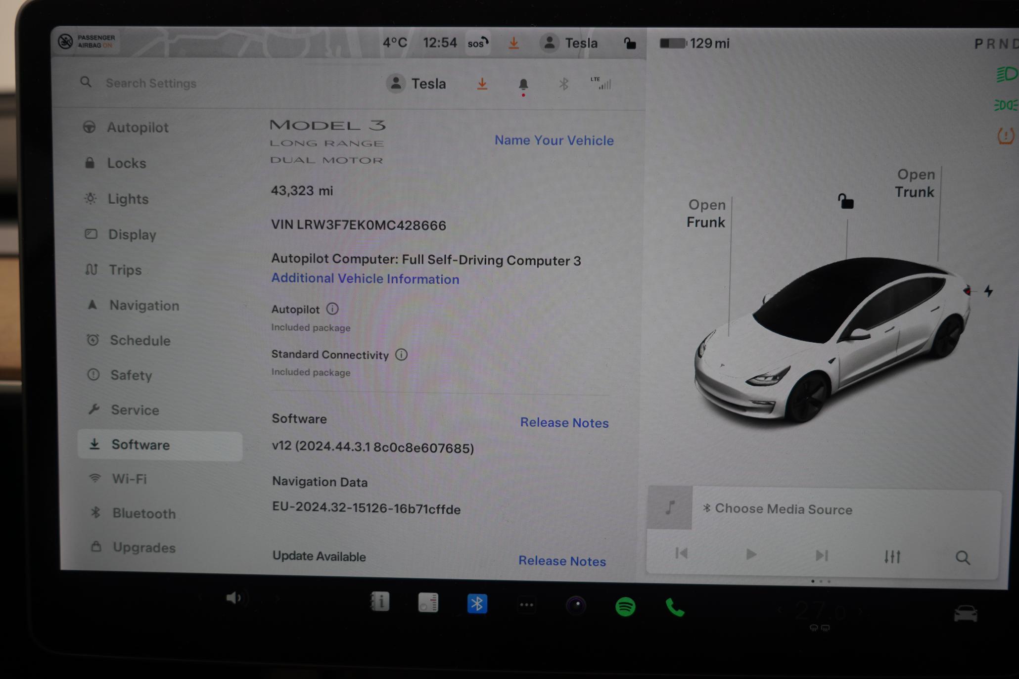The width and height of the screenshot is (1019, 679).
Task: Expand Additional Vehicle Information link
Action: [365, 279]
